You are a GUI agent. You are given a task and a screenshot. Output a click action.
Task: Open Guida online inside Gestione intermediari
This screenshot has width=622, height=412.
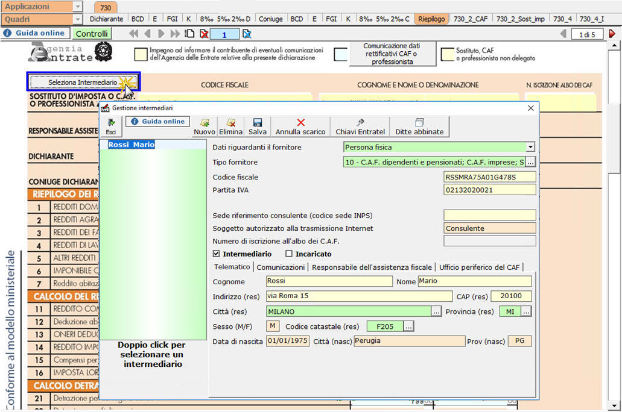tap(158, 121)
